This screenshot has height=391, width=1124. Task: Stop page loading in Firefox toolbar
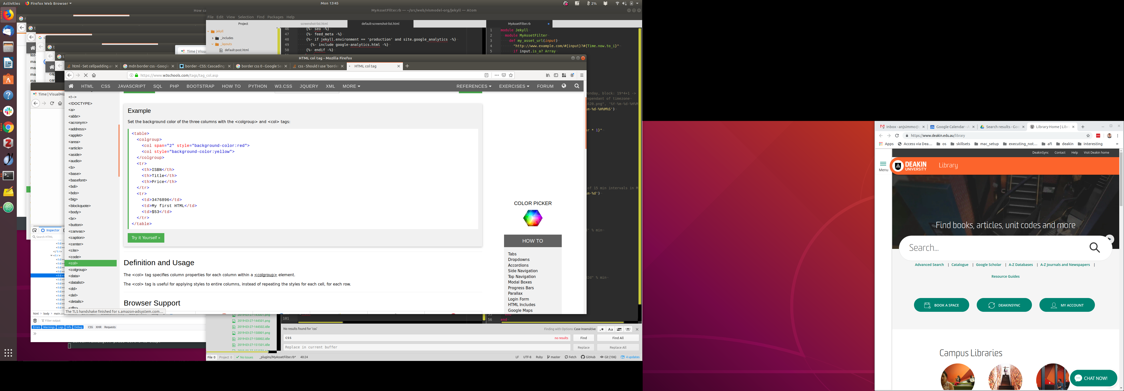tap(86, 75)
